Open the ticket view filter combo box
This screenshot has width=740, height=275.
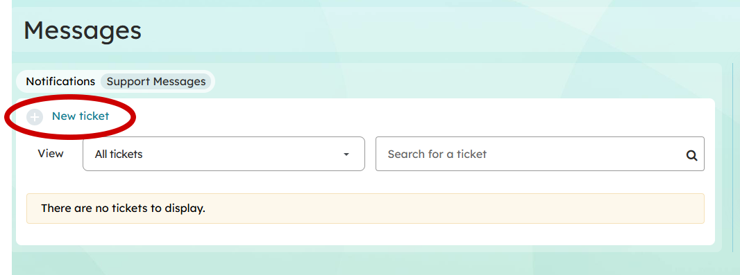(x=224, y=154)
